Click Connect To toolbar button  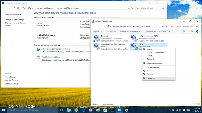point(111,31)
